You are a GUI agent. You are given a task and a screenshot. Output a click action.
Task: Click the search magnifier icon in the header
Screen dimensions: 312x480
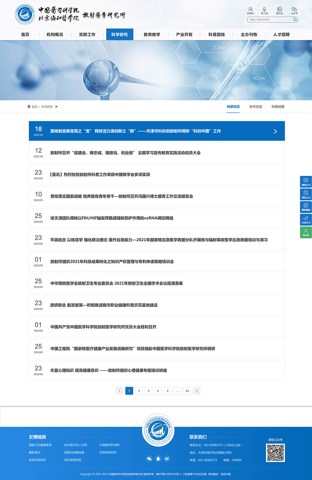click(295, 19)
